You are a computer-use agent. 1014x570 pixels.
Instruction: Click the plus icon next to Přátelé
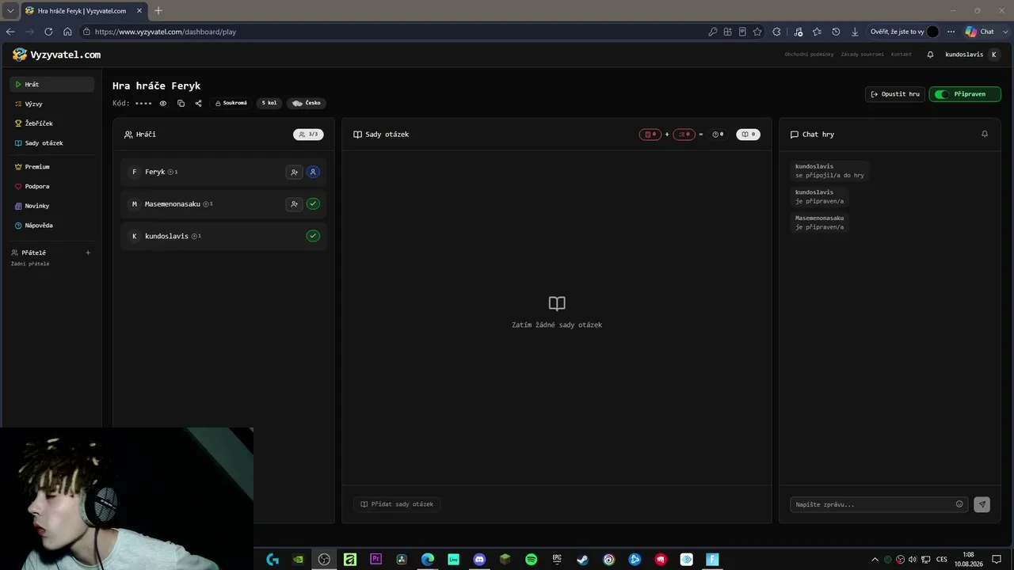tap(88, 253)
